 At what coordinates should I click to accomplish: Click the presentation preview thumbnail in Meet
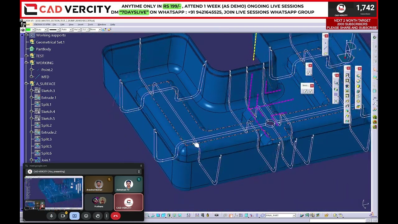pos(54,193)
